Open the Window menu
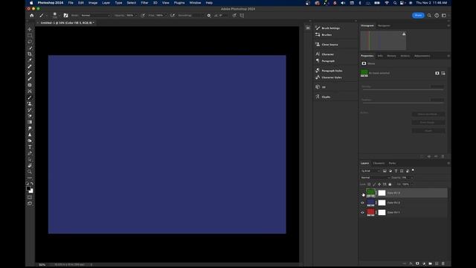Viewport: 476px width, 268px height. (x=195, y=3)
